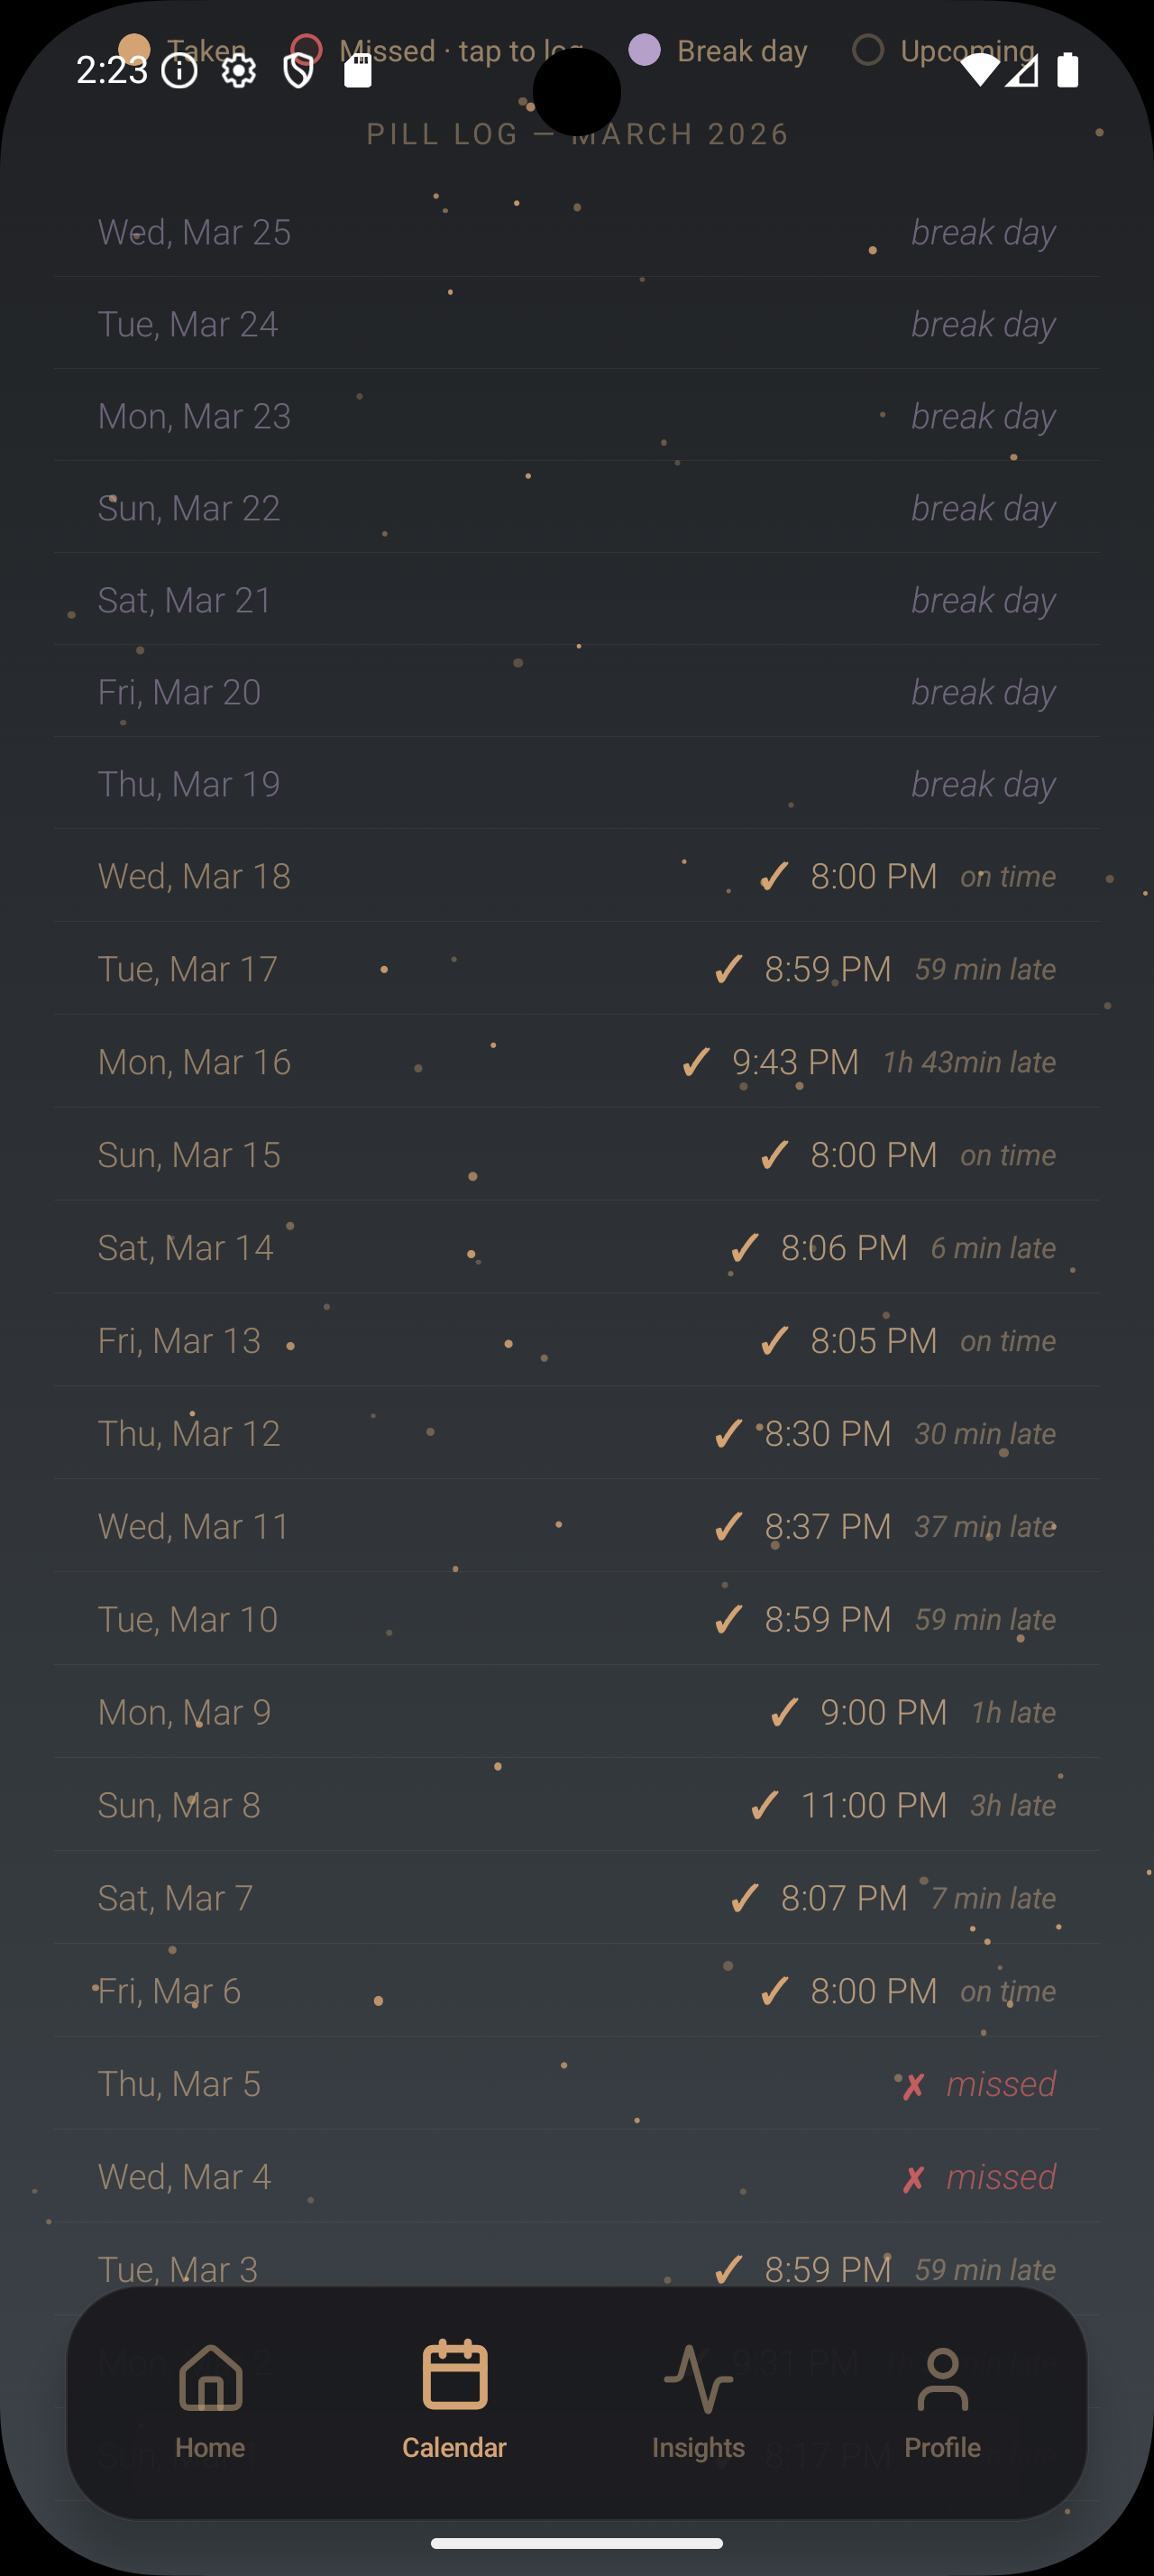This screenshot has width=1154, height=2576.
Task: Tap the 9:00 PM entry on Mon, Mar 9
Action: [x=884, y=1712]
